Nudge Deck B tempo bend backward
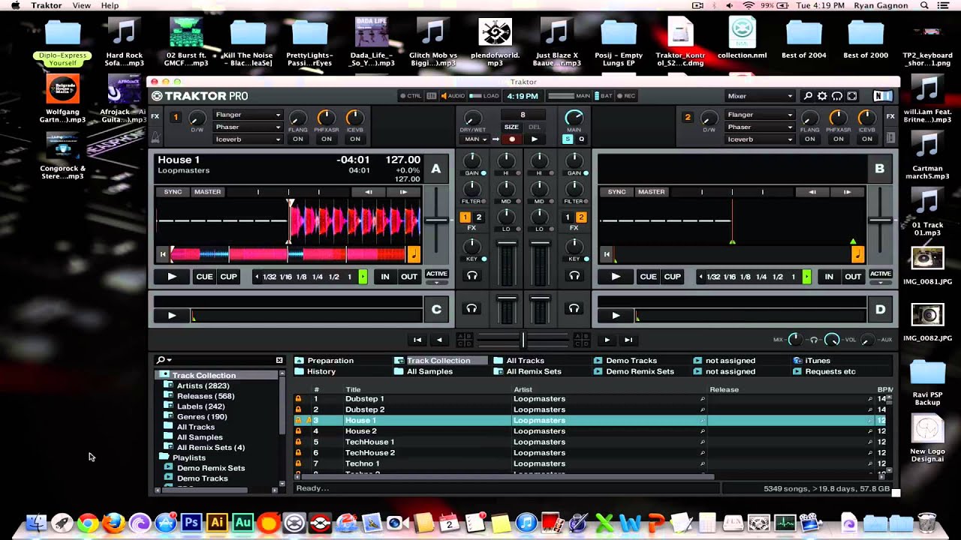Image resolution: width=961 pixels, height=540 pixels. [x=812, y=192]
